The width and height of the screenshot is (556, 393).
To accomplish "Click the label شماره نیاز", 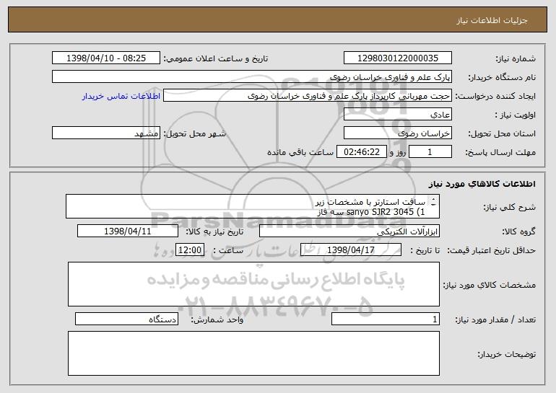I will pos(517,58).
